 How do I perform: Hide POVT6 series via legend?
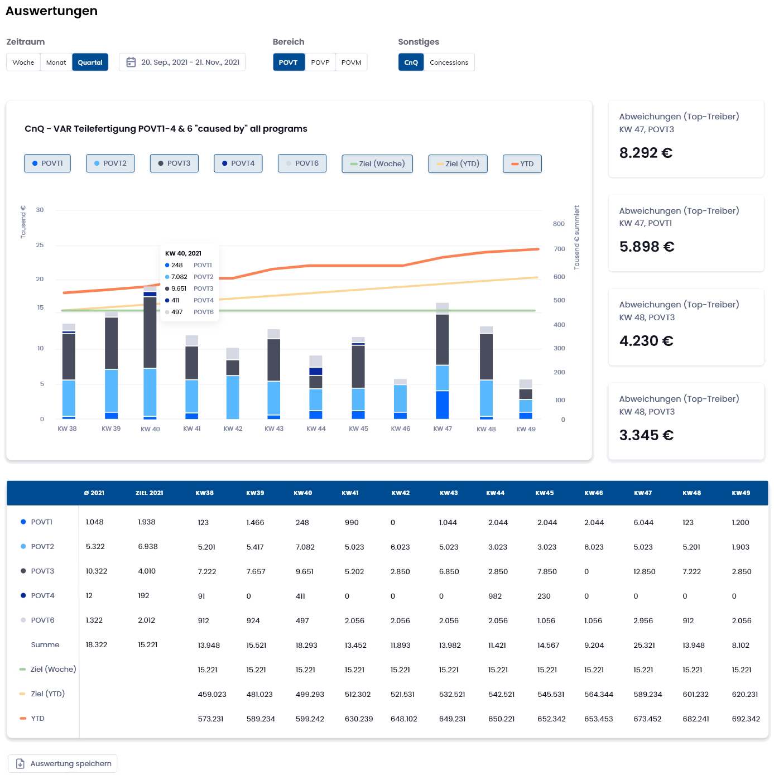[302, 163]
